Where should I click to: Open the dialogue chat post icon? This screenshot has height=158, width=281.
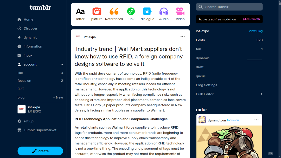coord(147,12)
